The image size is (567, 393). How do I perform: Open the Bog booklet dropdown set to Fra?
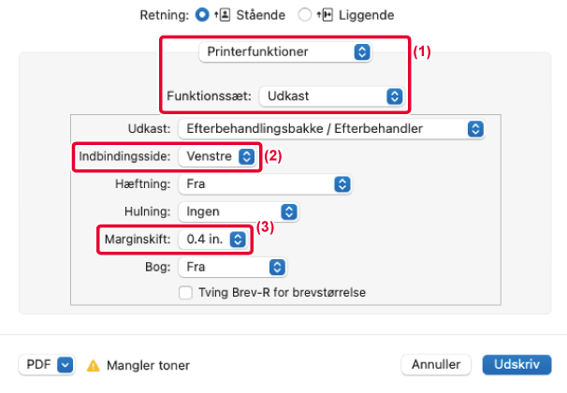[233, 268]
